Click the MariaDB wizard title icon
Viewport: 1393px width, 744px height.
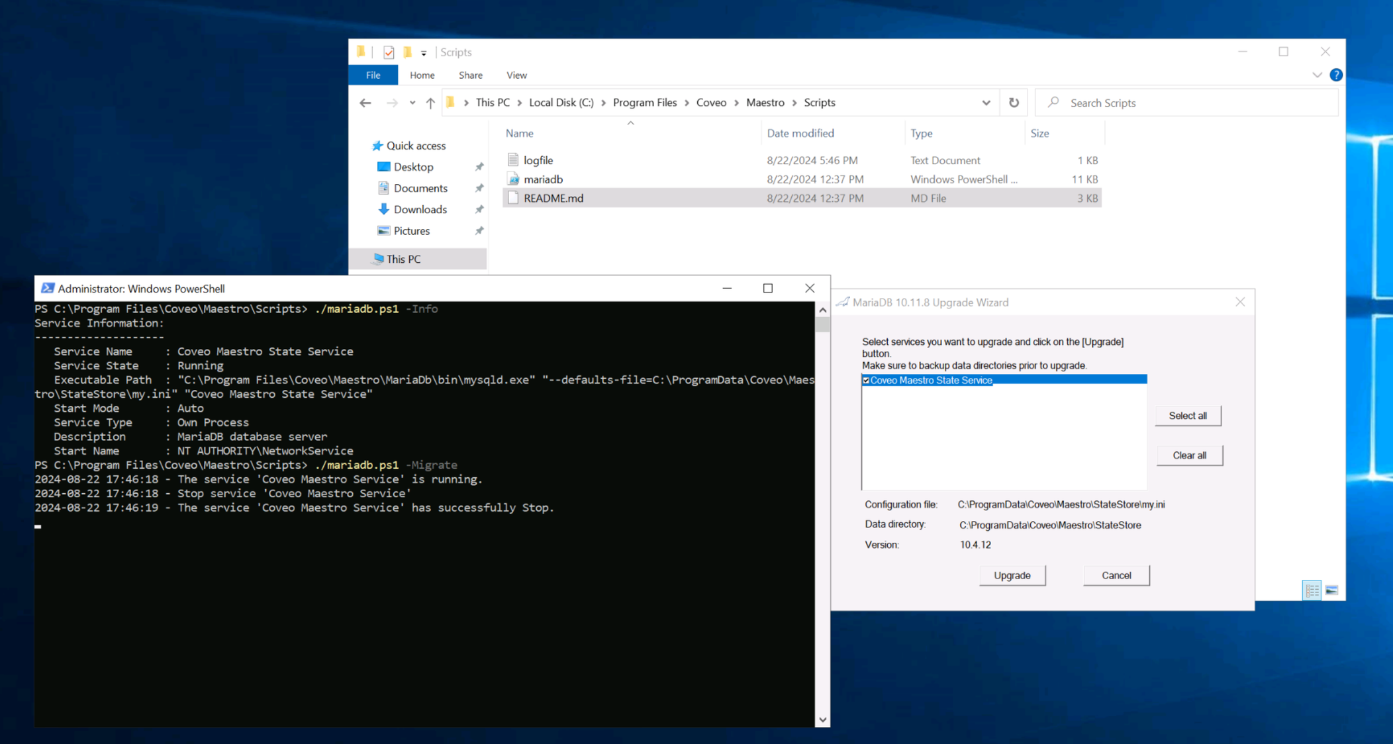(842, 302)
